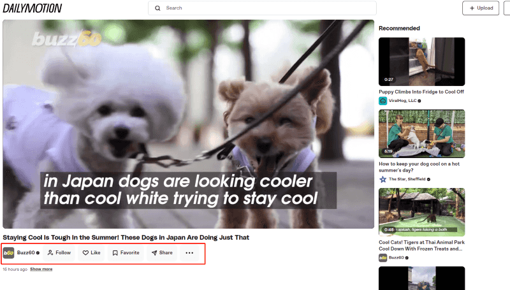Open "Puppy Climbs Into Fridge" title link

coord(421,91)
